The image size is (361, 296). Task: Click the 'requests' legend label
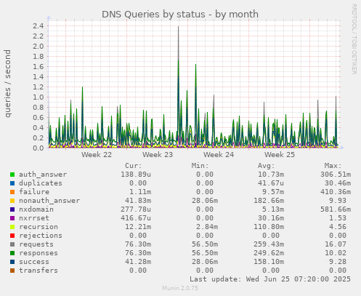click(36, 244)
